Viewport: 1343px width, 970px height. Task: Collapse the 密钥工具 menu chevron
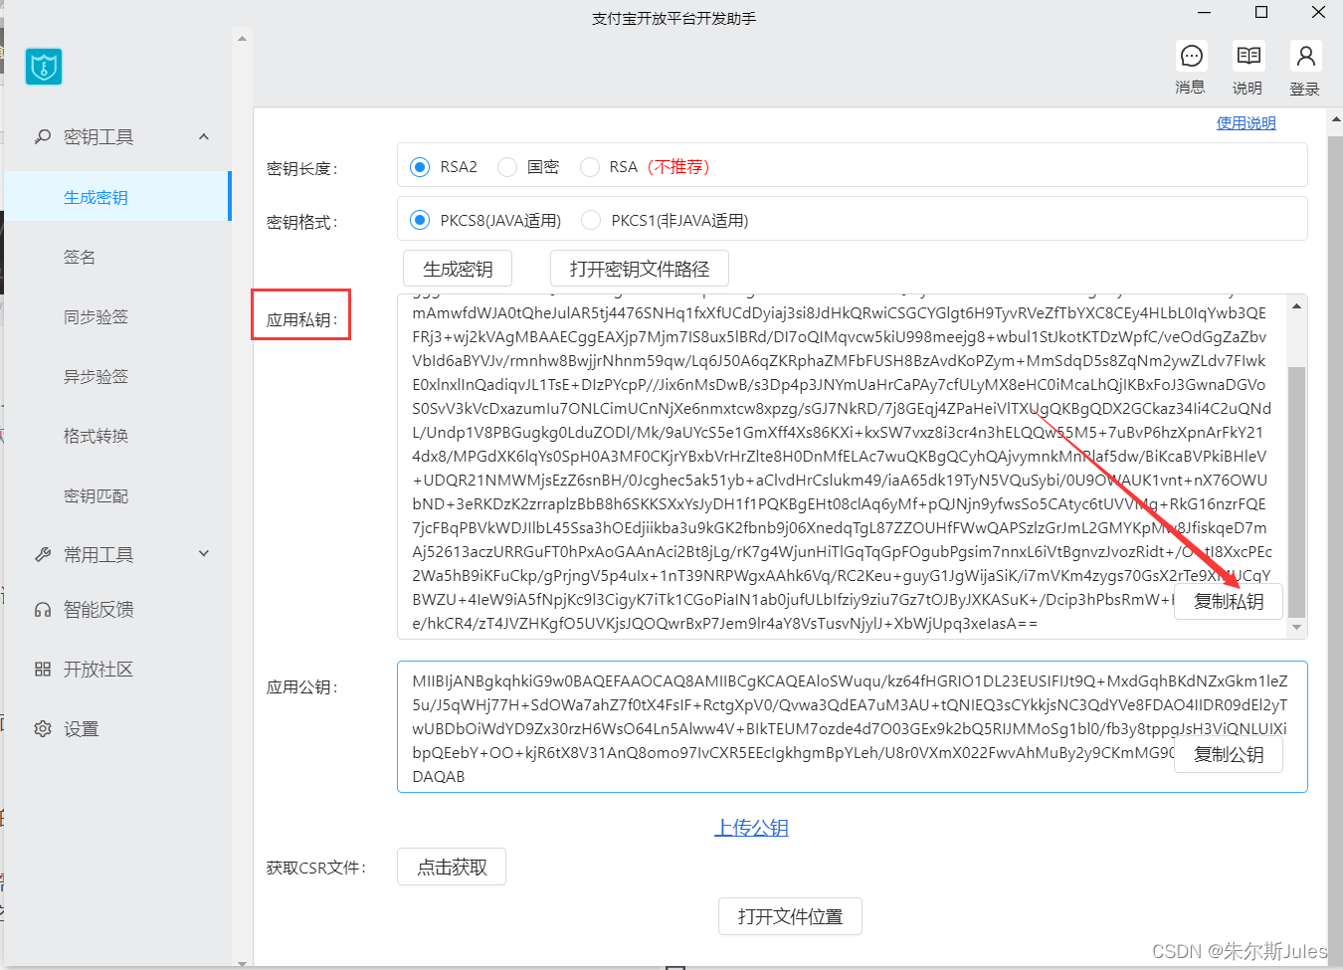(x=204, y=136)
